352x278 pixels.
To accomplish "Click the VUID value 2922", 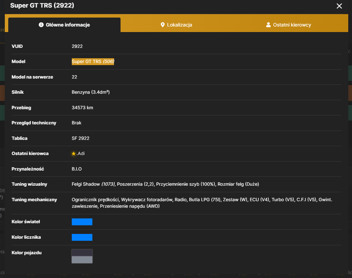I will pyautogui.click(x=77, y=46).
